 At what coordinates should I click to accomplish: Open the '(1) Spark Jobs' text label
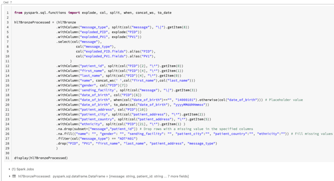pos(23,169)
